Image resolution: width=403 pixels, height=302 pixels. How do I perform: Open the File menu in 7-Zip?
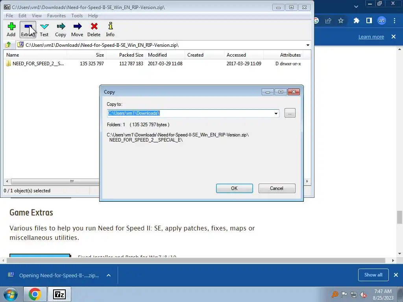(9, 16)
